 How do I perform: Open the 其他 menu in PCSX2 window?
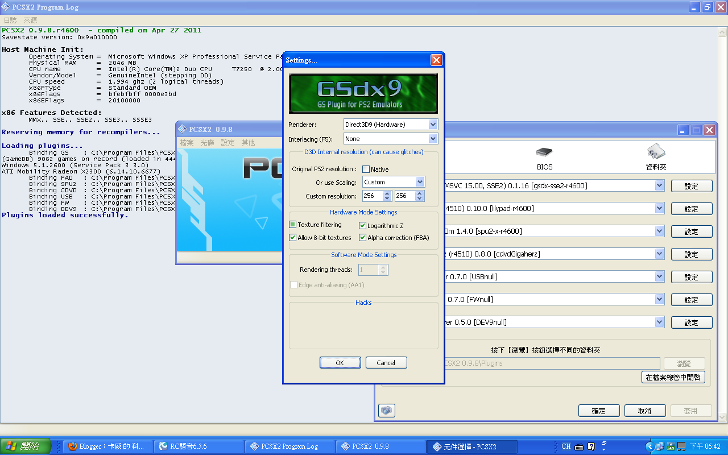(248, 143)
